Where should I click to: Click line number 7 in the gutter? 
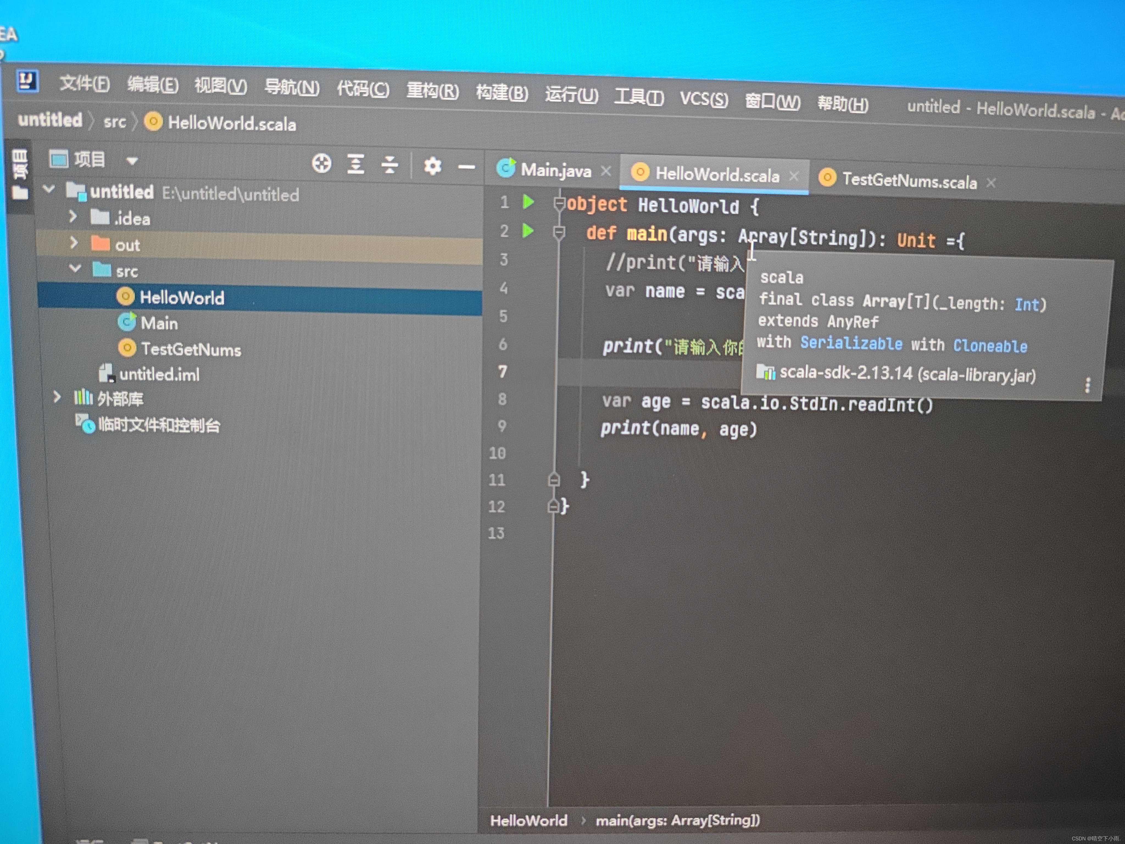502,371
